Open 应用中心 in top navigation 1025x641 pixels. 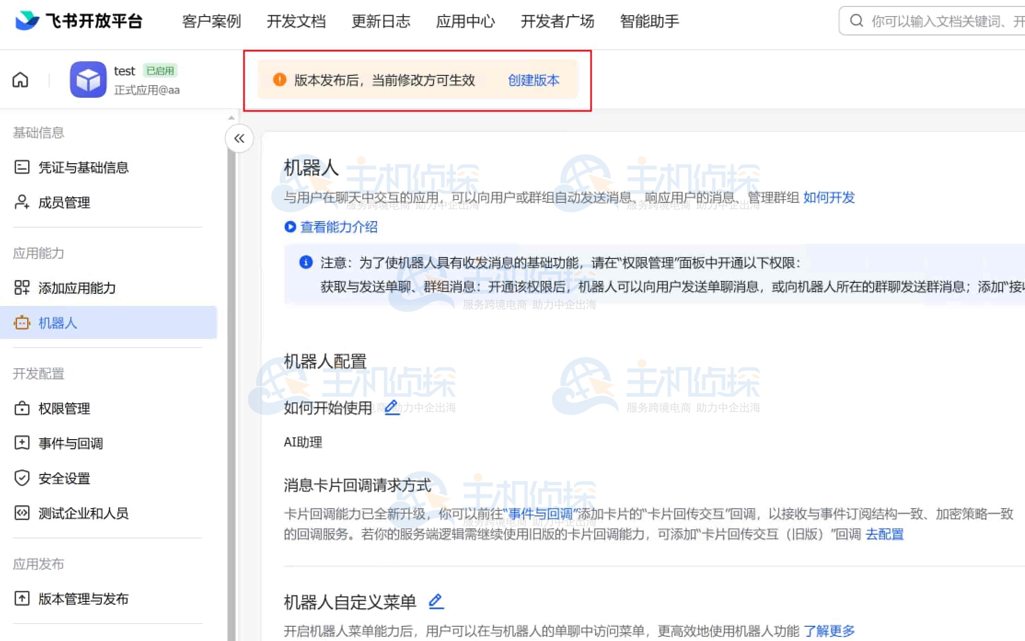465,21
